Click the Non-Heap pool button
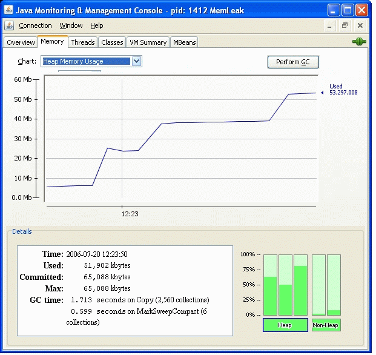 [x=326, y=325]
